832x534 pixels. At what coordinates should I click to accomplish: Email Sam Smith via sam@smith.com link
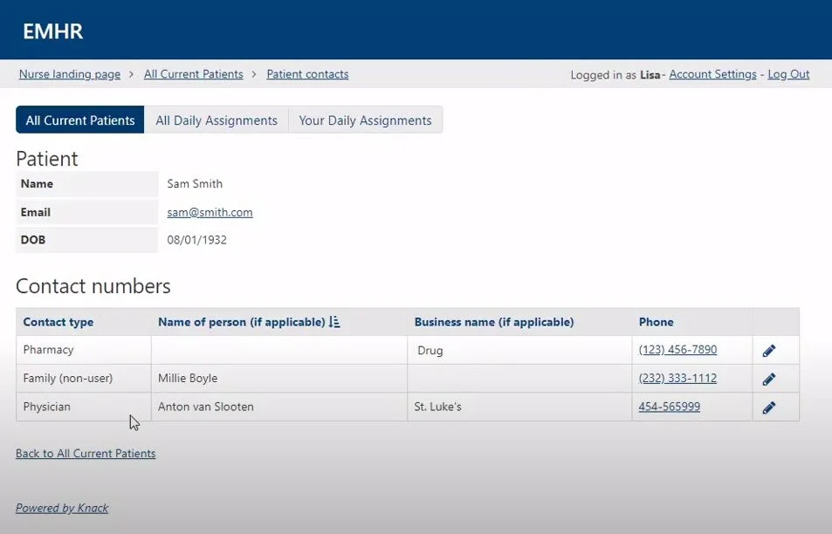tap(210, 212)
